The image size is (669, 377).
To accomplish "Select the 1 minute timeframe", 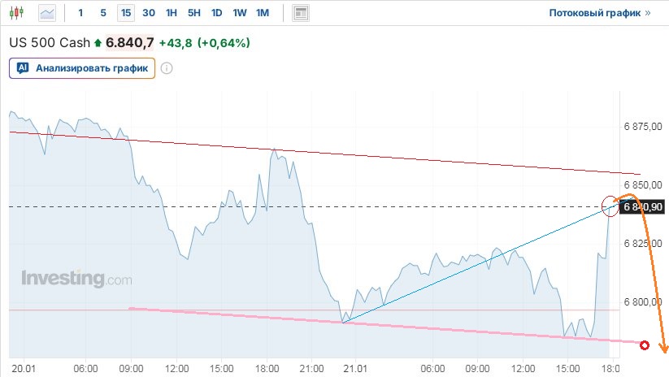I will 80,13.
